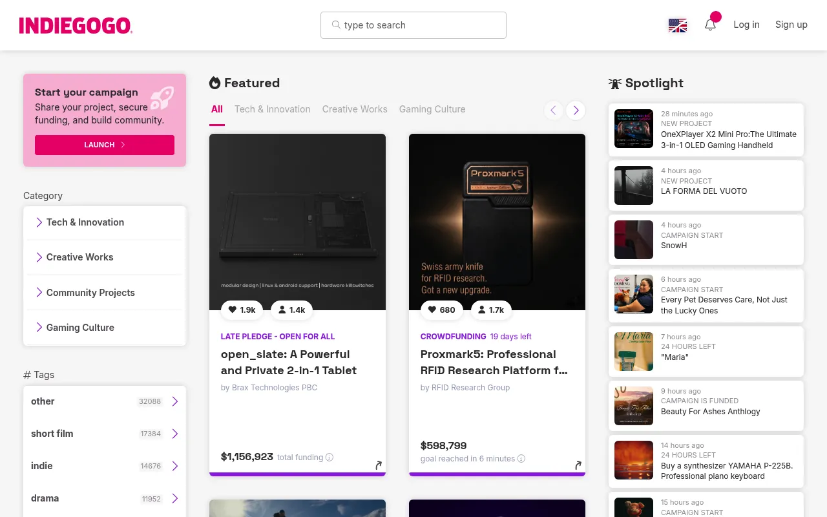Switch to Creative Works featured tab
This screenshot has width=827, height=517.
click(x=355, y=109)
